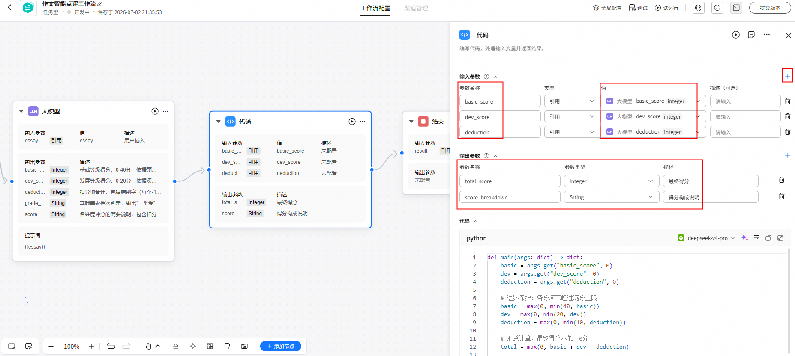This screenshot has height=356, width=795.
Task: Collapse the 结束 node card
Action: (x=411, y=122)
